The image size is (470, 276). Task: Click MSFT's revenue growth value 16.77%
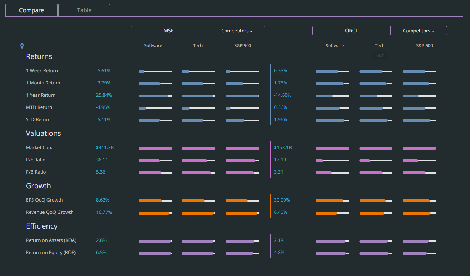[104, 212]
